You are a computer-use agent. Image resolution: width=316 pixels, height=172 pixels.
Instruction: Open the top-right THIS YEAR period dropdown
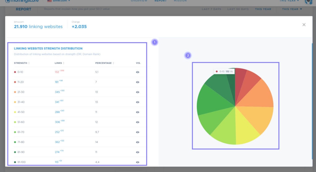(289, 1)
